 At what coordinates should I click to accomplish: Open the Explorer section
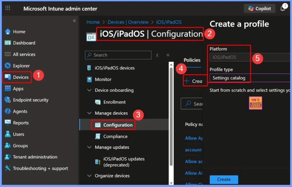(21, 66)
